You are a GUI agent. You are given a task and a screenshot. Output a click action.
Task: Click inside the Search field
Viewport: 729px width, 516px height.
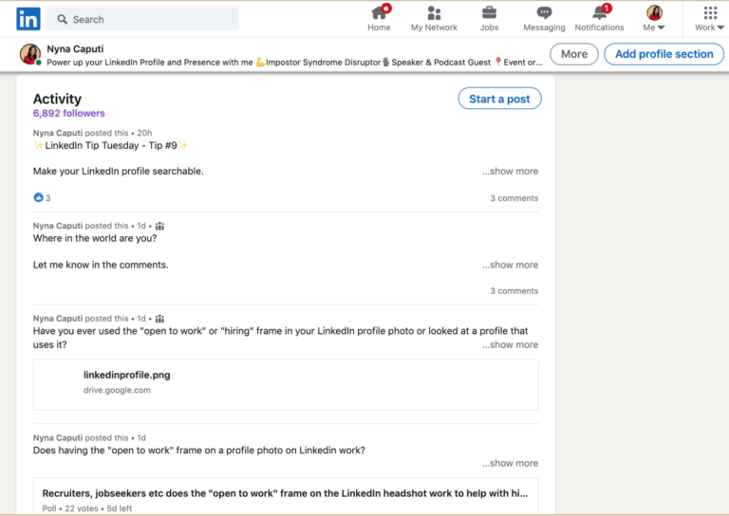coord(142,19)
